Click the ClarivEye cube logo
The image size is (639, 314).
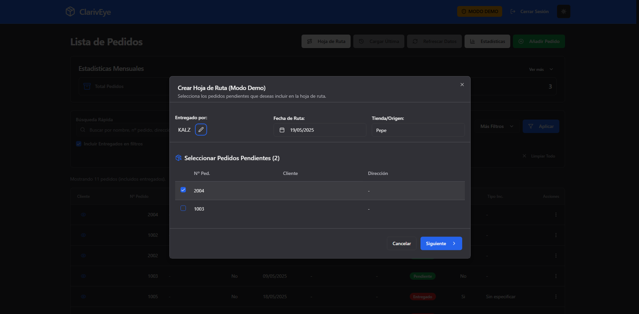(70, 11)
